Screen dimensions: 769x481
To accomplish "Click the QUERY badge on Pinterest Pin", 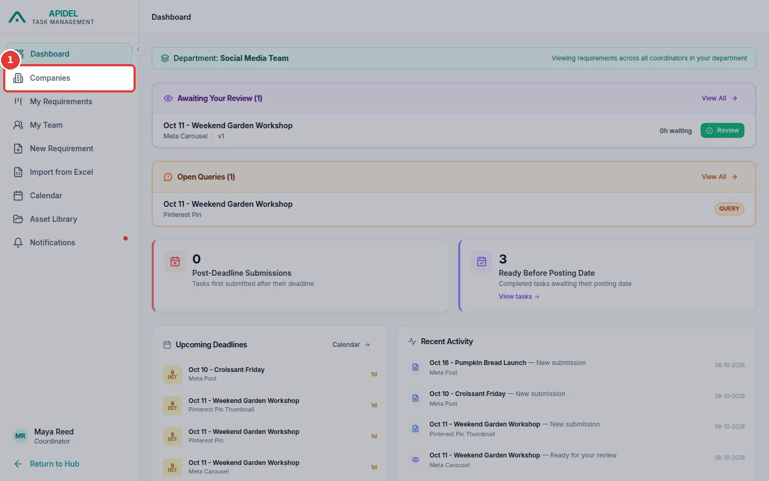I will click(729, 209).
